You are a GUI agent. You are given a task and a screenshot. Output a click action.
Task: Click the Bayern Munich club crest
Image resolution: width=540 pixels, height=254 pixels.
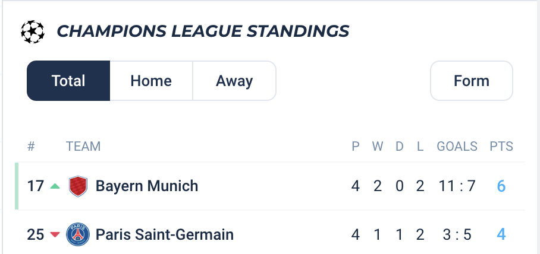(78, 186)
